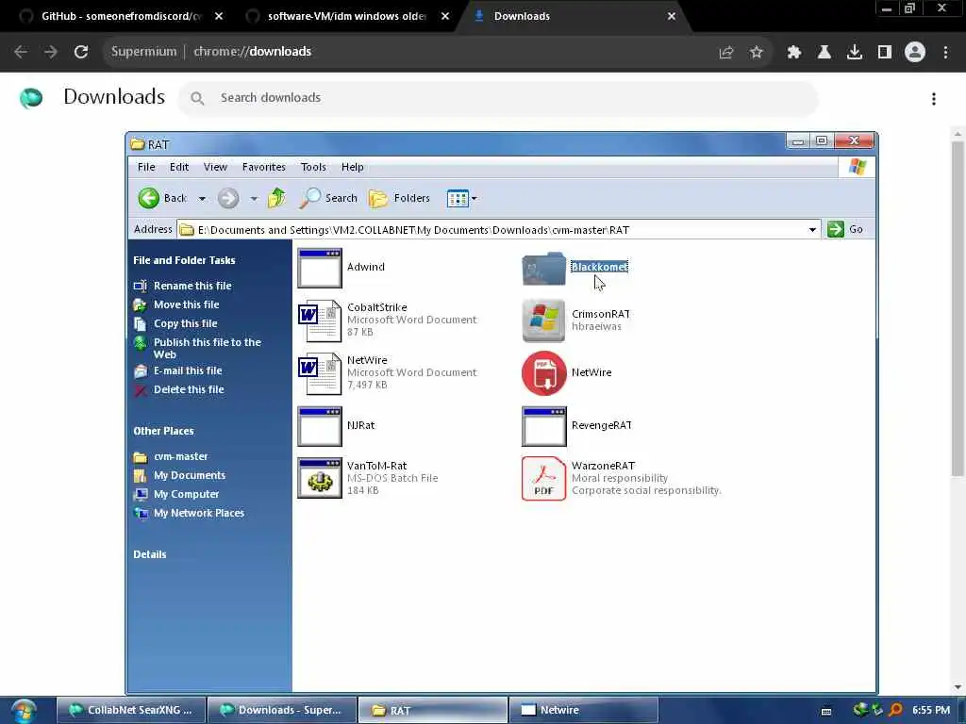Open the browser three-dot main menu
This screenshot has width=966, height=724.
tap(945, 53)
